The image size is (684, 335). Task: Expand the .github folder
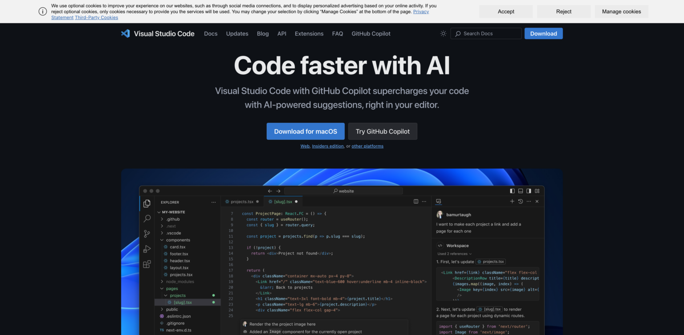172,219
